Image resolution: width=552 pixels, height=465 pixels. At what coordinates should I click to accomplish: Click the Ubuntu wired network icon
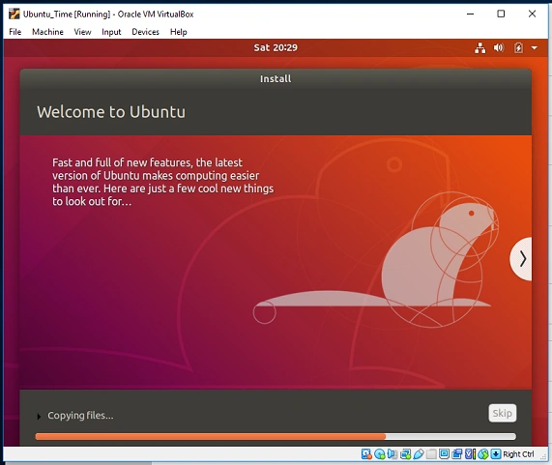[480, 48]
